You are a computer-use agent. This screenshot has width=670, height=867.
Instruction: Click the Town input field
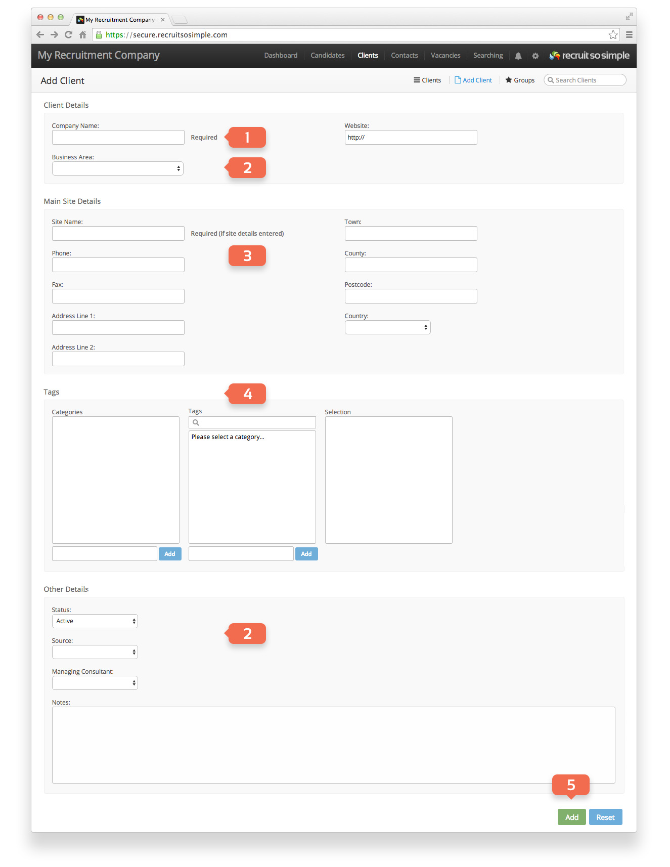point(411,234)
